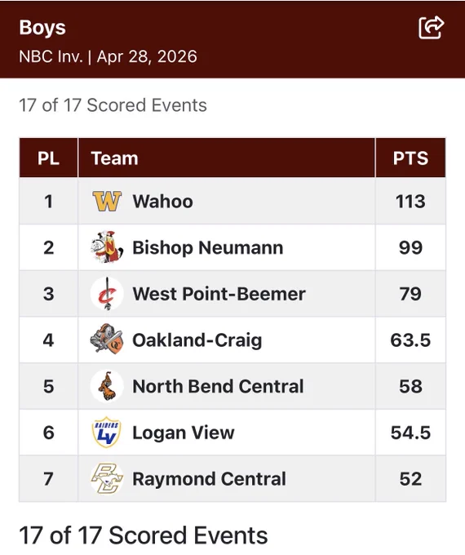Tap the Logan View Raiders LV logo

[107, 433]
